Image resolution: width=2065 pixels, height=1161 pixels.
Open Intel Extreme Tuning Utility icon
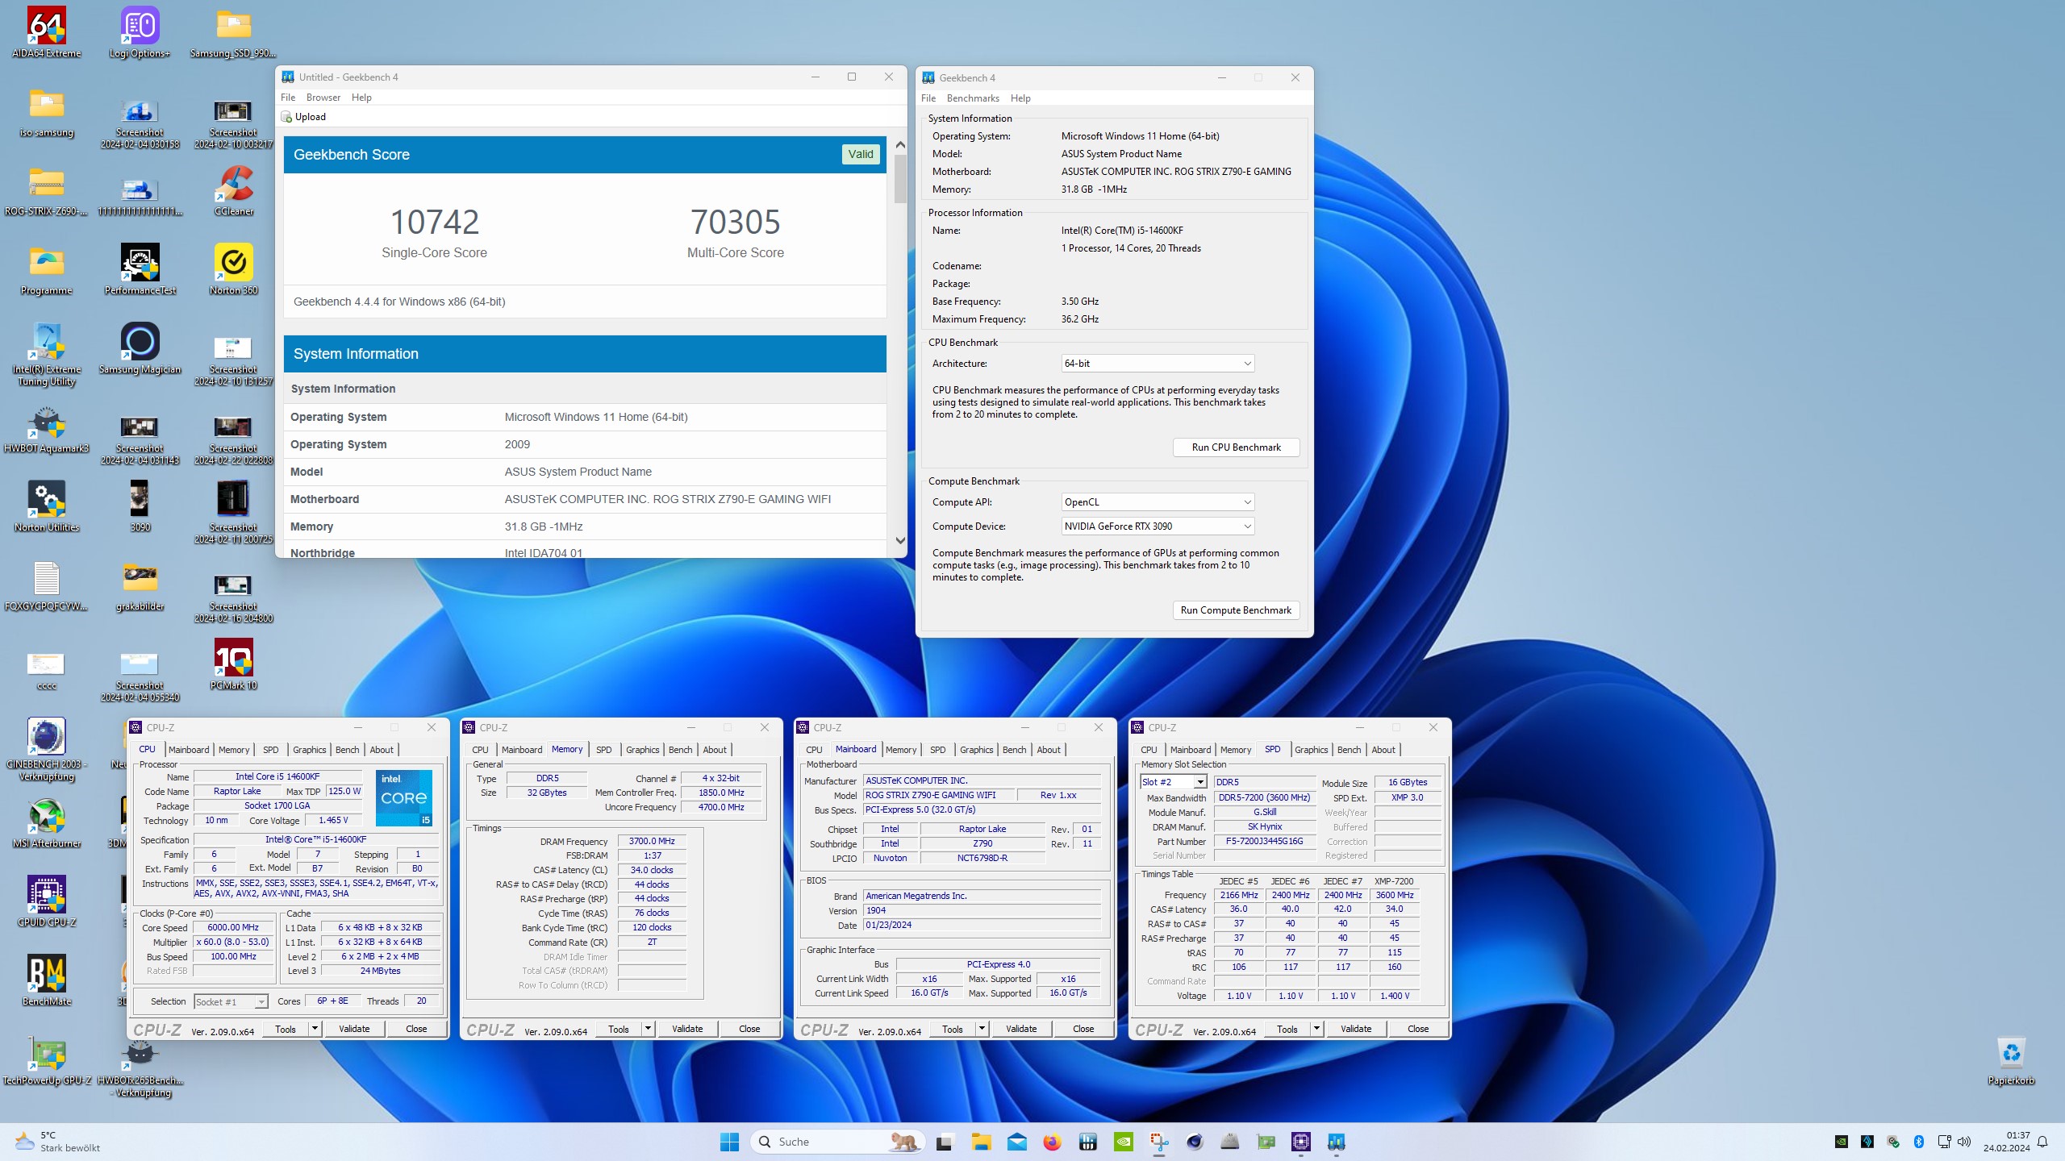click(x=46, y=354)
